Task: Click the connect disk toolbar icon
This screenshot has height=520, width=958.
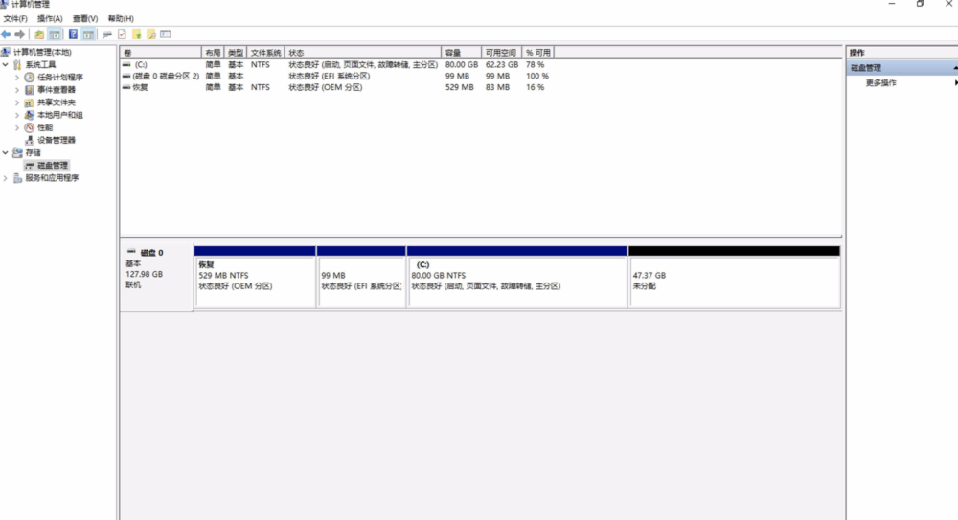Action: pos(107,34)
